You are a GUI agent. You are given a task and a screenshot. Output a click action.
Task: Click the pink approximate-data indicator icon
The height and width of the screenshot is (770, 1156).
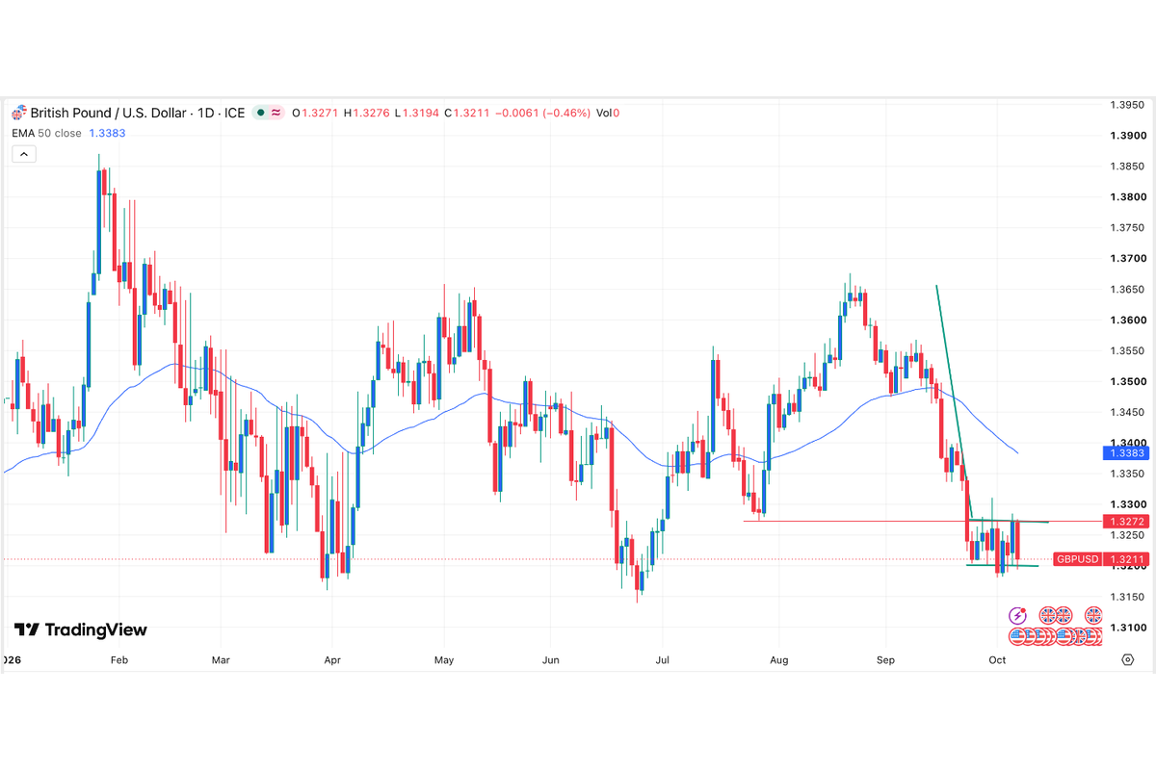point(275,113)
